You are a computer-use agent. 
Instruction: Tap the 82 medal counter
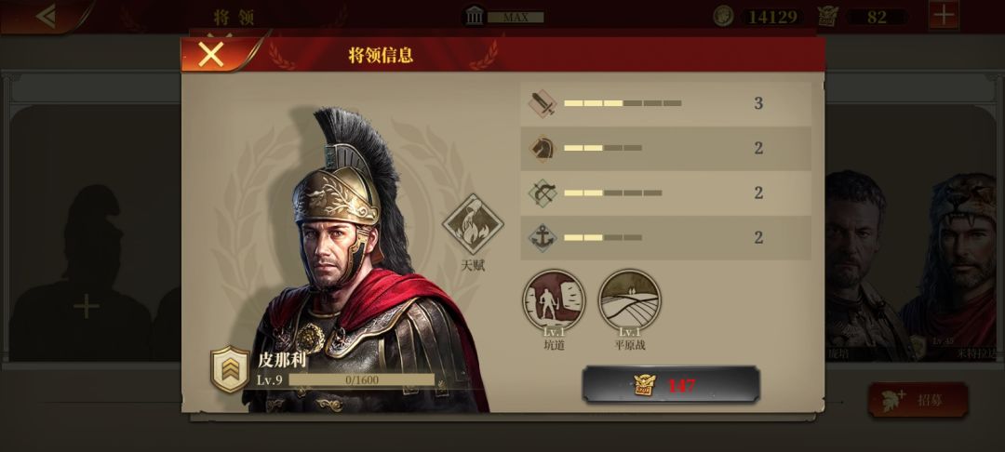tap(862, 17)
